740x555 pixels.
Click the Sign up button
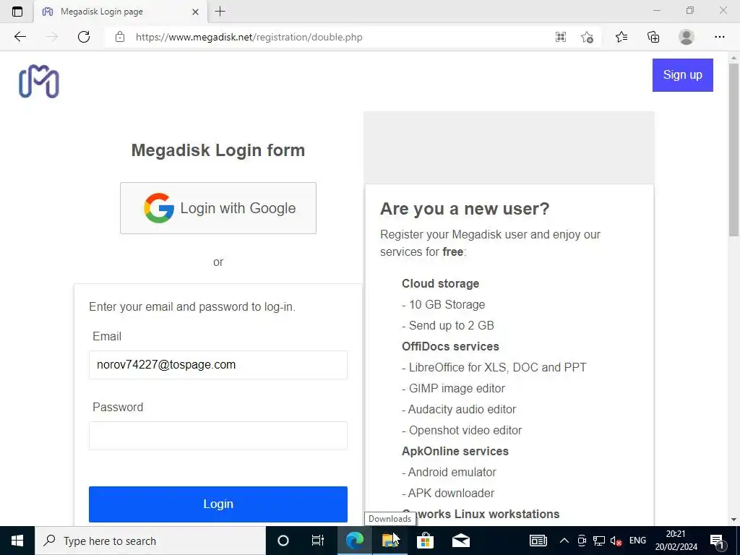pyautogui.click(x=682, y=75)
